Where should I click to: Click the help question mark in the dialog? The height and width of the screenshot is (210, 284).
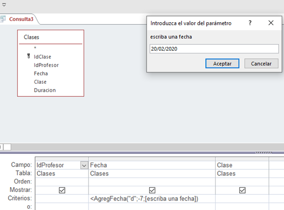click(250, 23)
